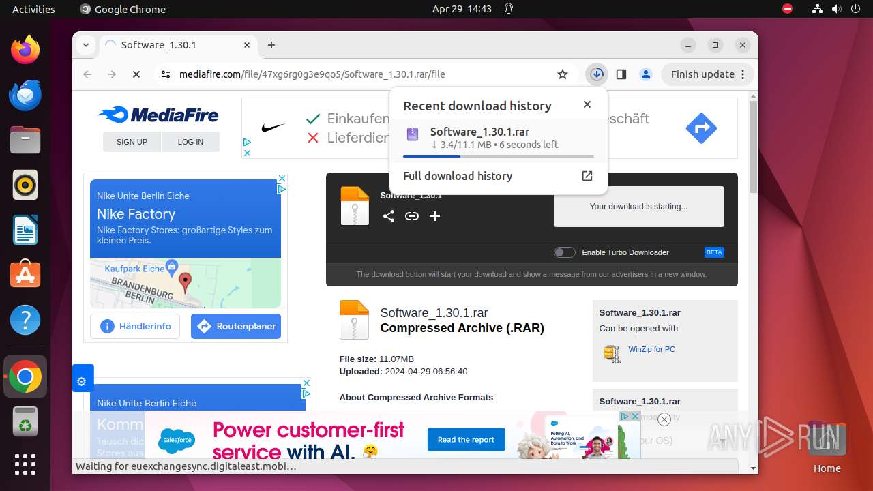Viewport: 873px width, 491px height.
Task: Open the clock and calendar menu
Action: click(x=462, y=9)
